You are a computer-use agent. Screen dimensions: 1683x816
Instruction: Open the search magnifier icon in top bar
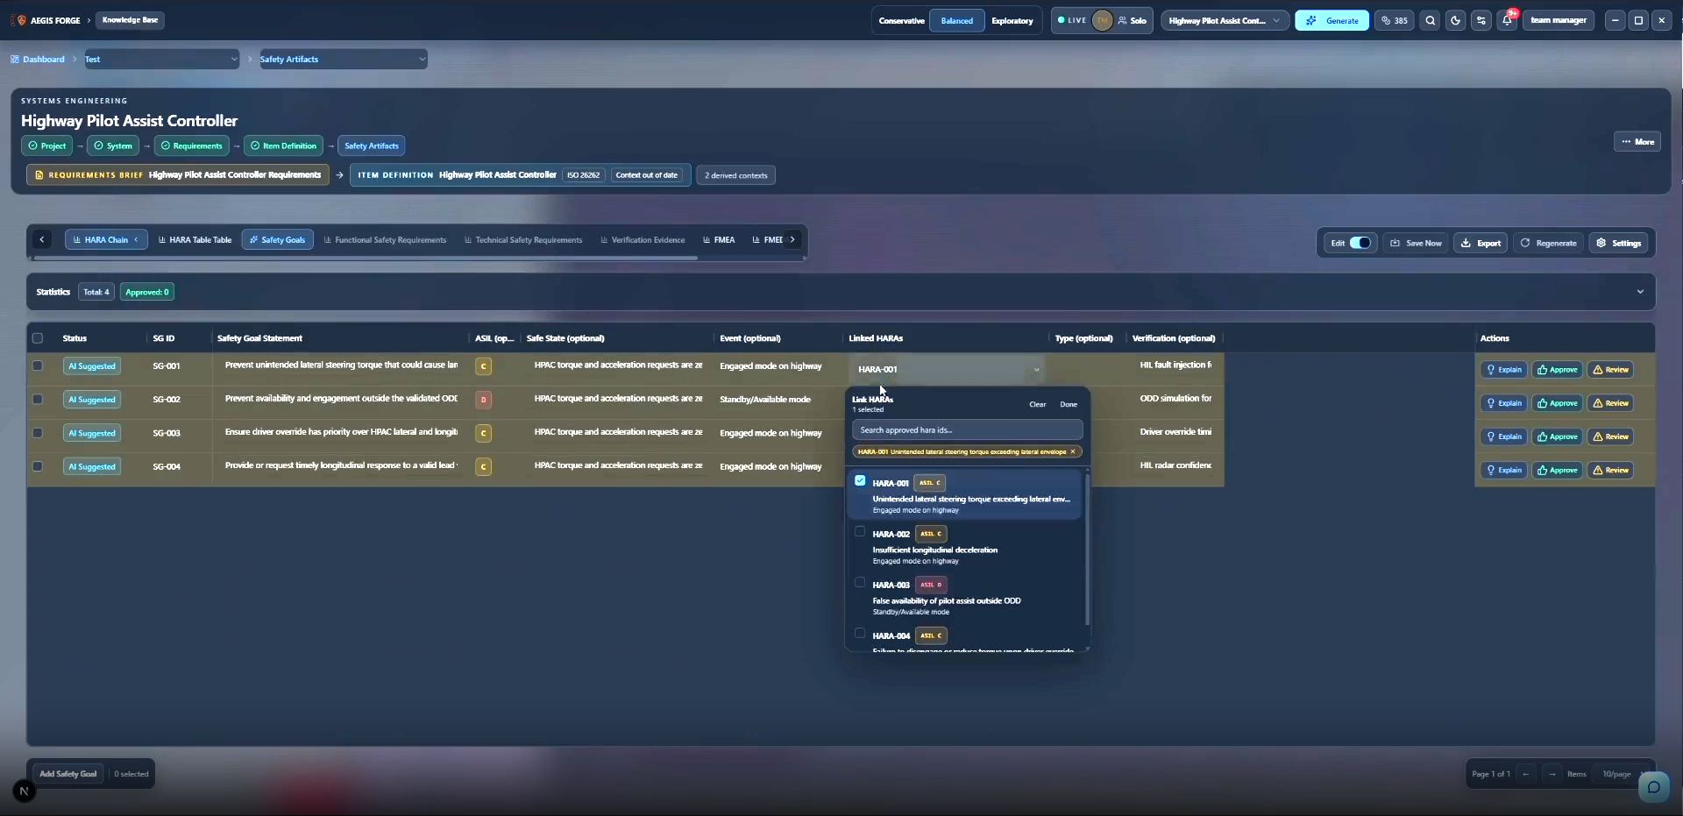pyautogui.click(x=1431, y=20)
